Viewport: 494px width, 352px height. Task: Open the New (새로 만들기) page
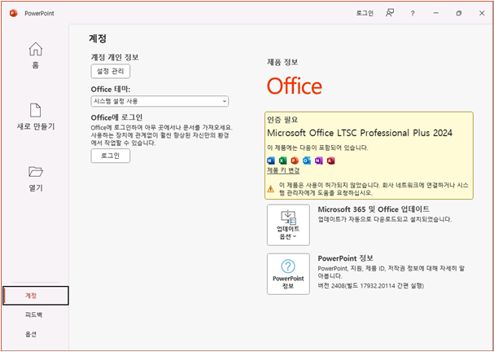[36, 117]
